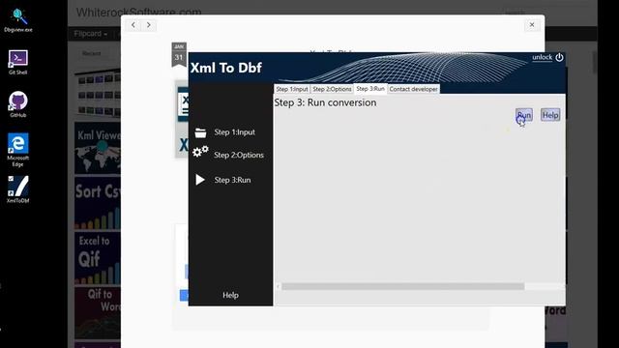
Task: Open Dbgview.exe desktop icon
Action: 18,20
